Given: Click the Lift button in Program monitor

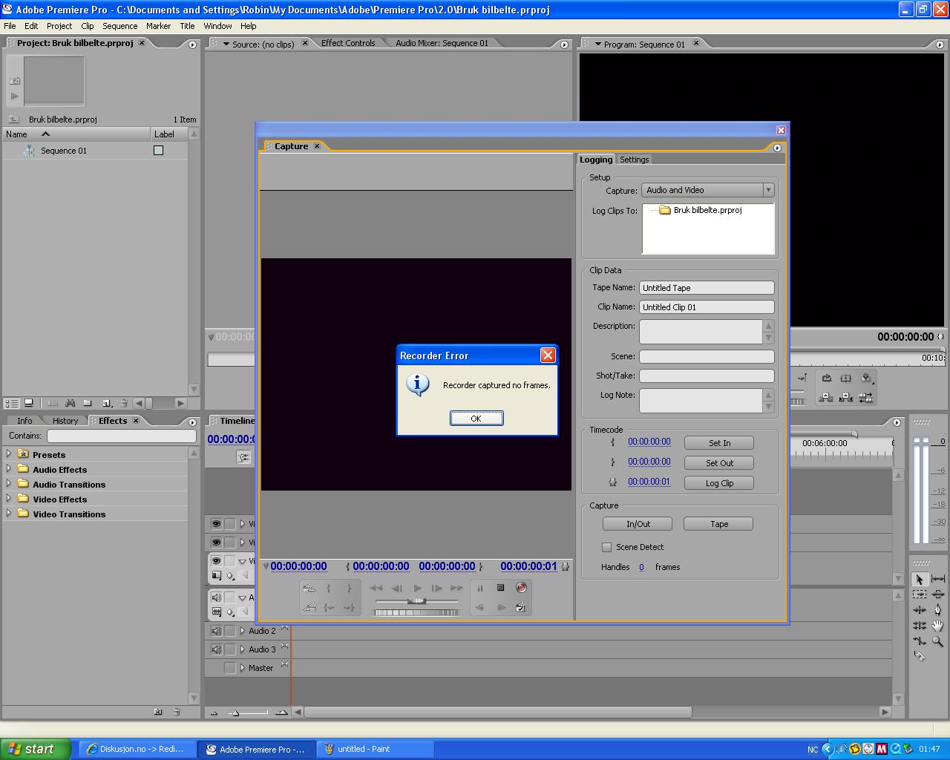Looking at the screenshot, I should 826,398.
